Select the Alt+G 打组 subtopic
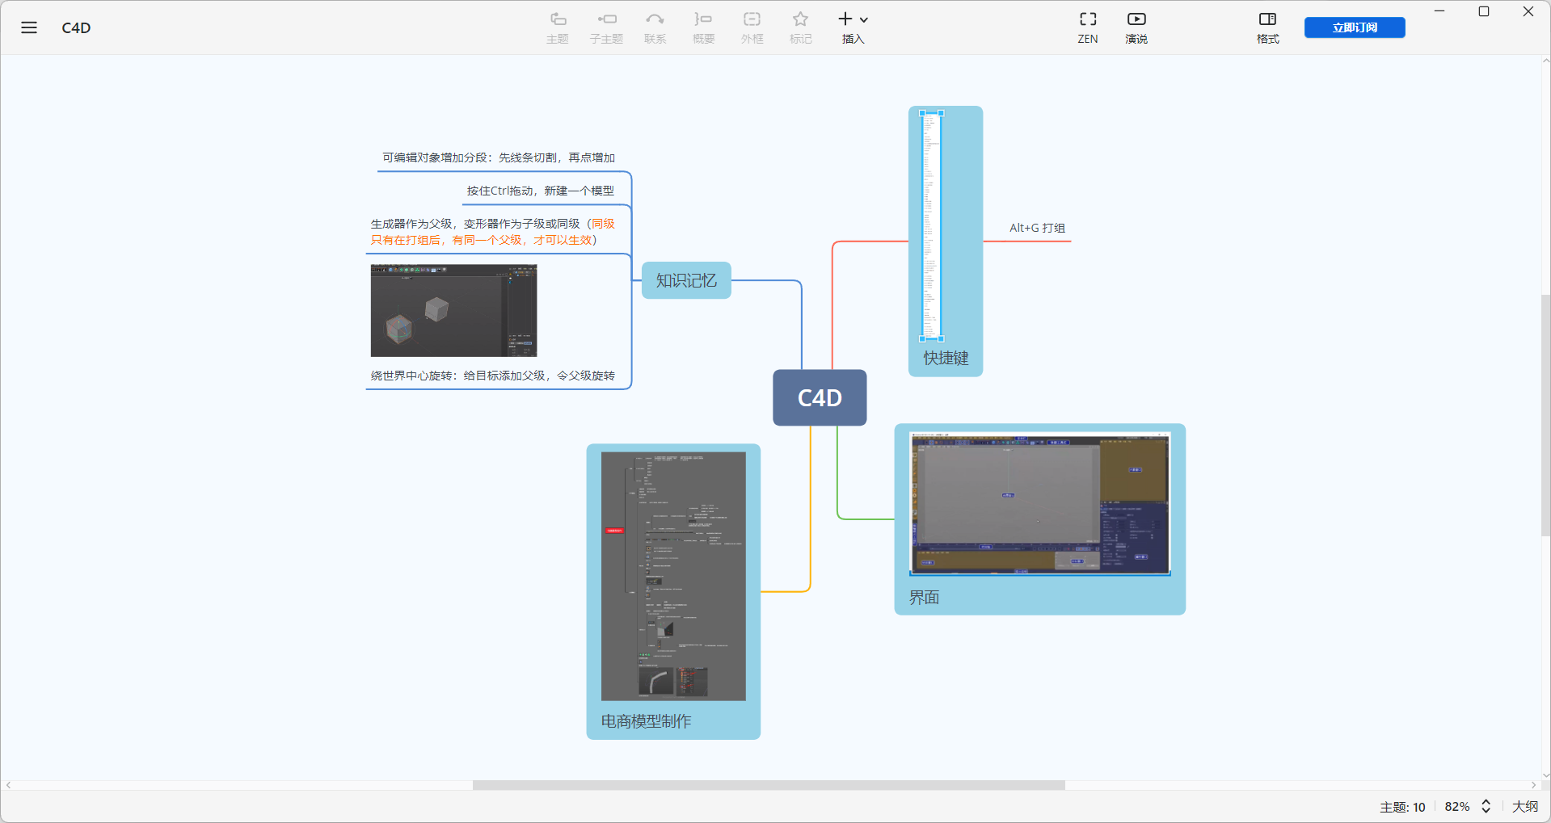 (x=1037, y=229)
